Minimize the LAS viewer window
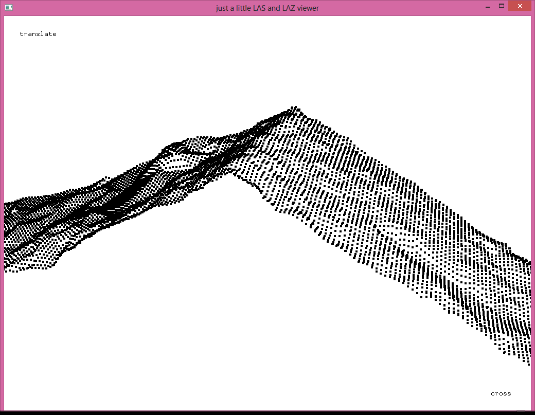The image size is (535, 415). coord(487,6)
